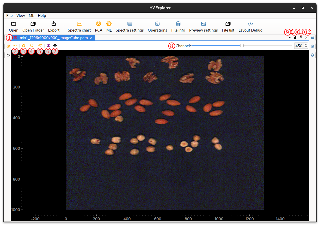Close the dock panel with X button

click(306, 38)
